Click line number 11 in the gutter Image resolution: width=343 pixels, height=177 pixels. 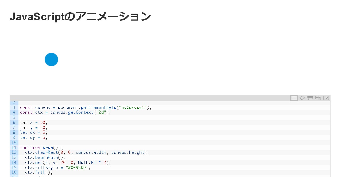14,147
